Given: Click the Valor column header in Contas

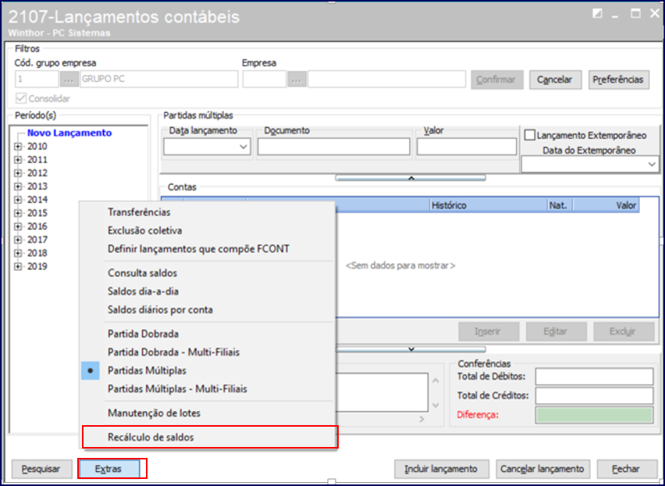Looking at the screenshot, I should (606, 205).
